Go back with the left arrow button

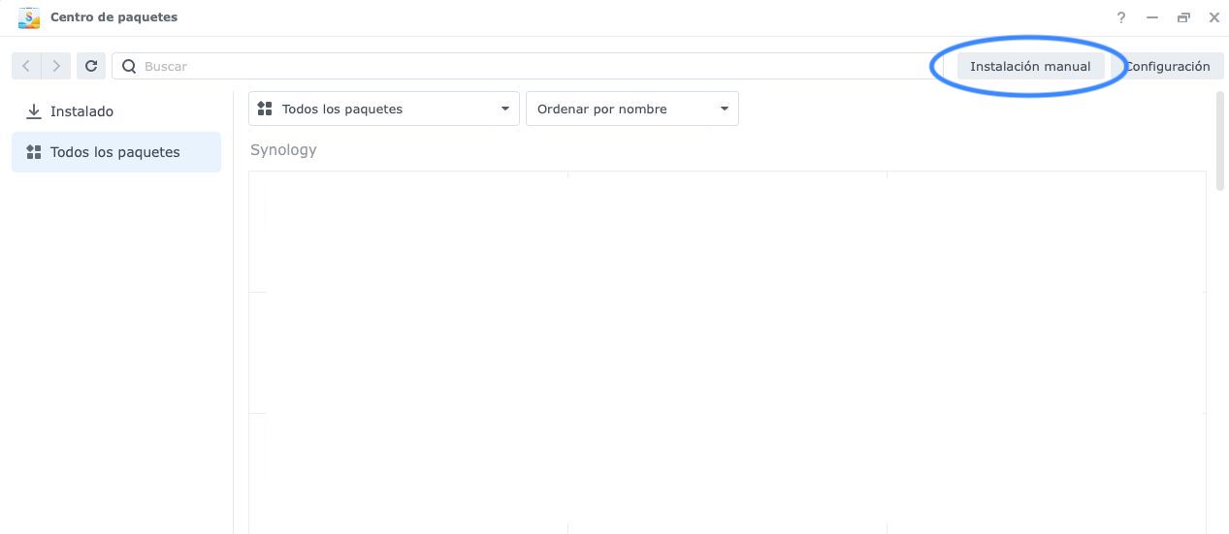(26, 66)
